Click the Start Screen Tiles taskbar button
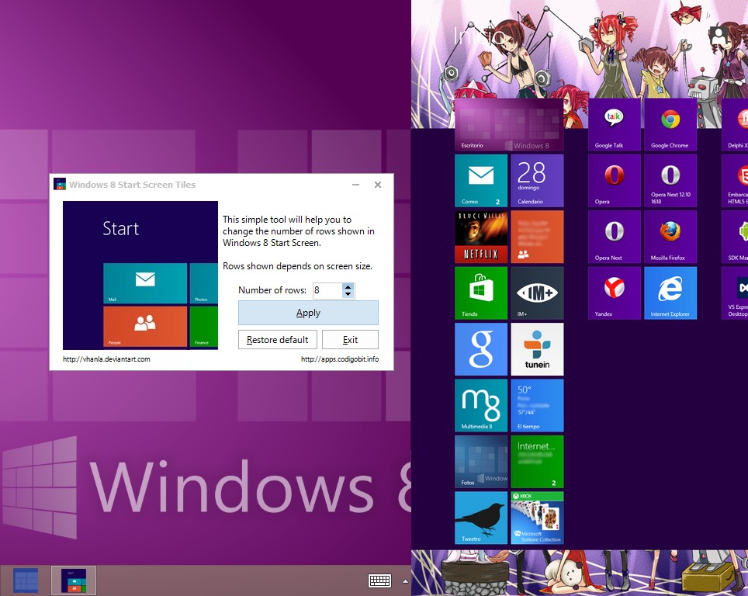 [74, 580]
